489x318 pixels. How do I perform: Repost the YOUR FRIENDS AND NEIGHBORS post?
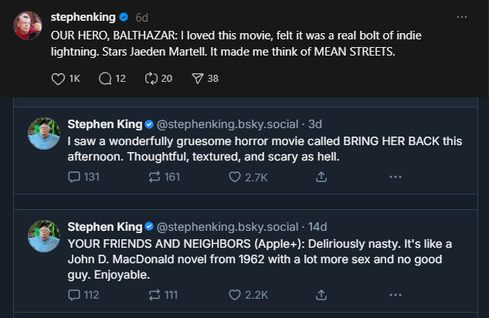(x=155, y=294)
